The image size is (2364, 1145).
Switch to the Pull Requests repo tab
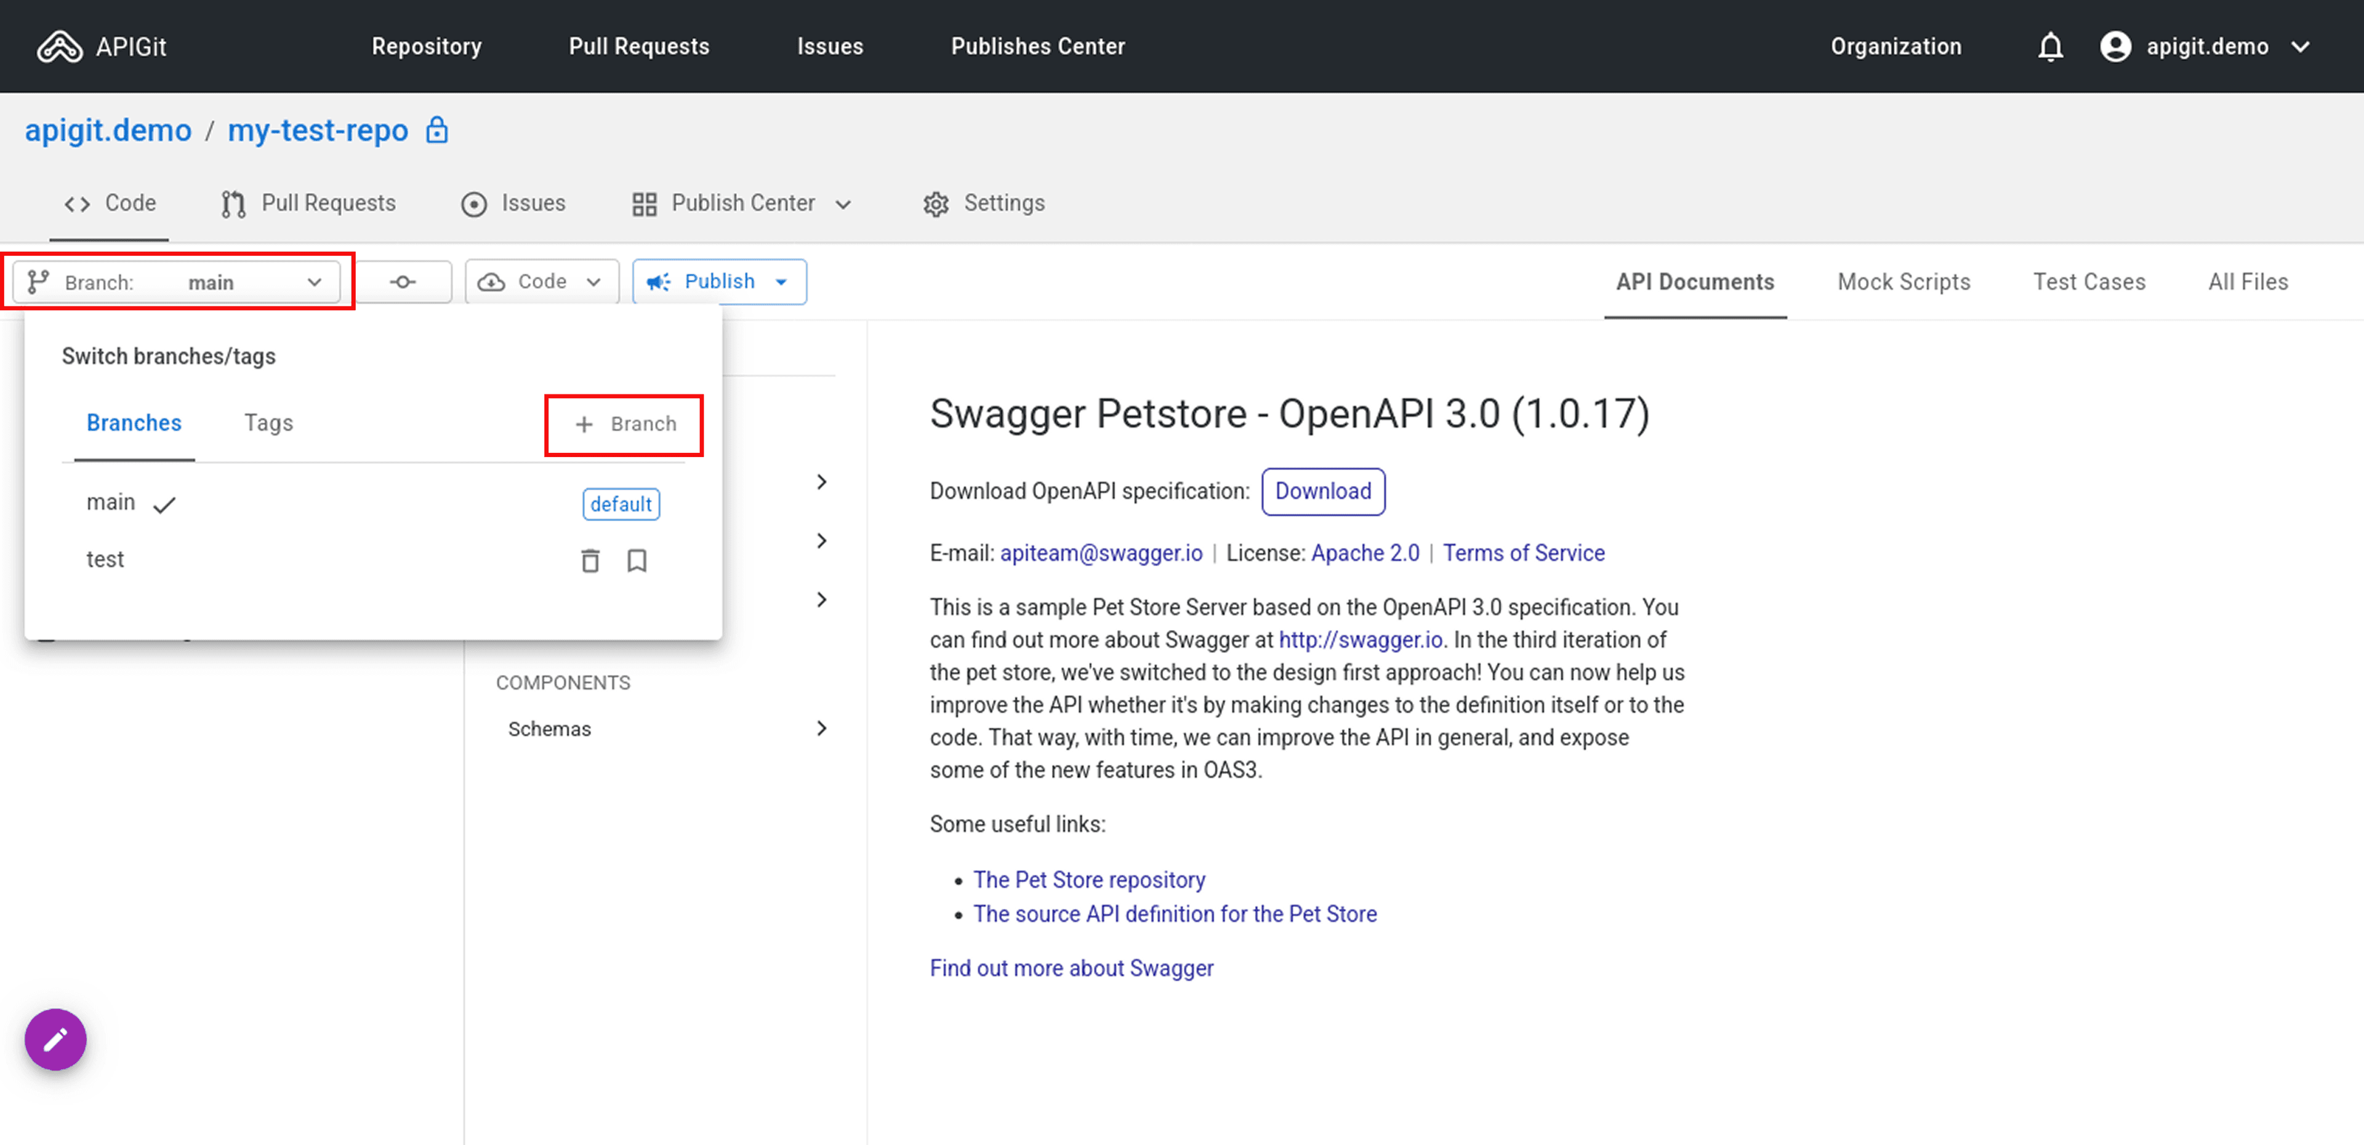tap(308, 204)
